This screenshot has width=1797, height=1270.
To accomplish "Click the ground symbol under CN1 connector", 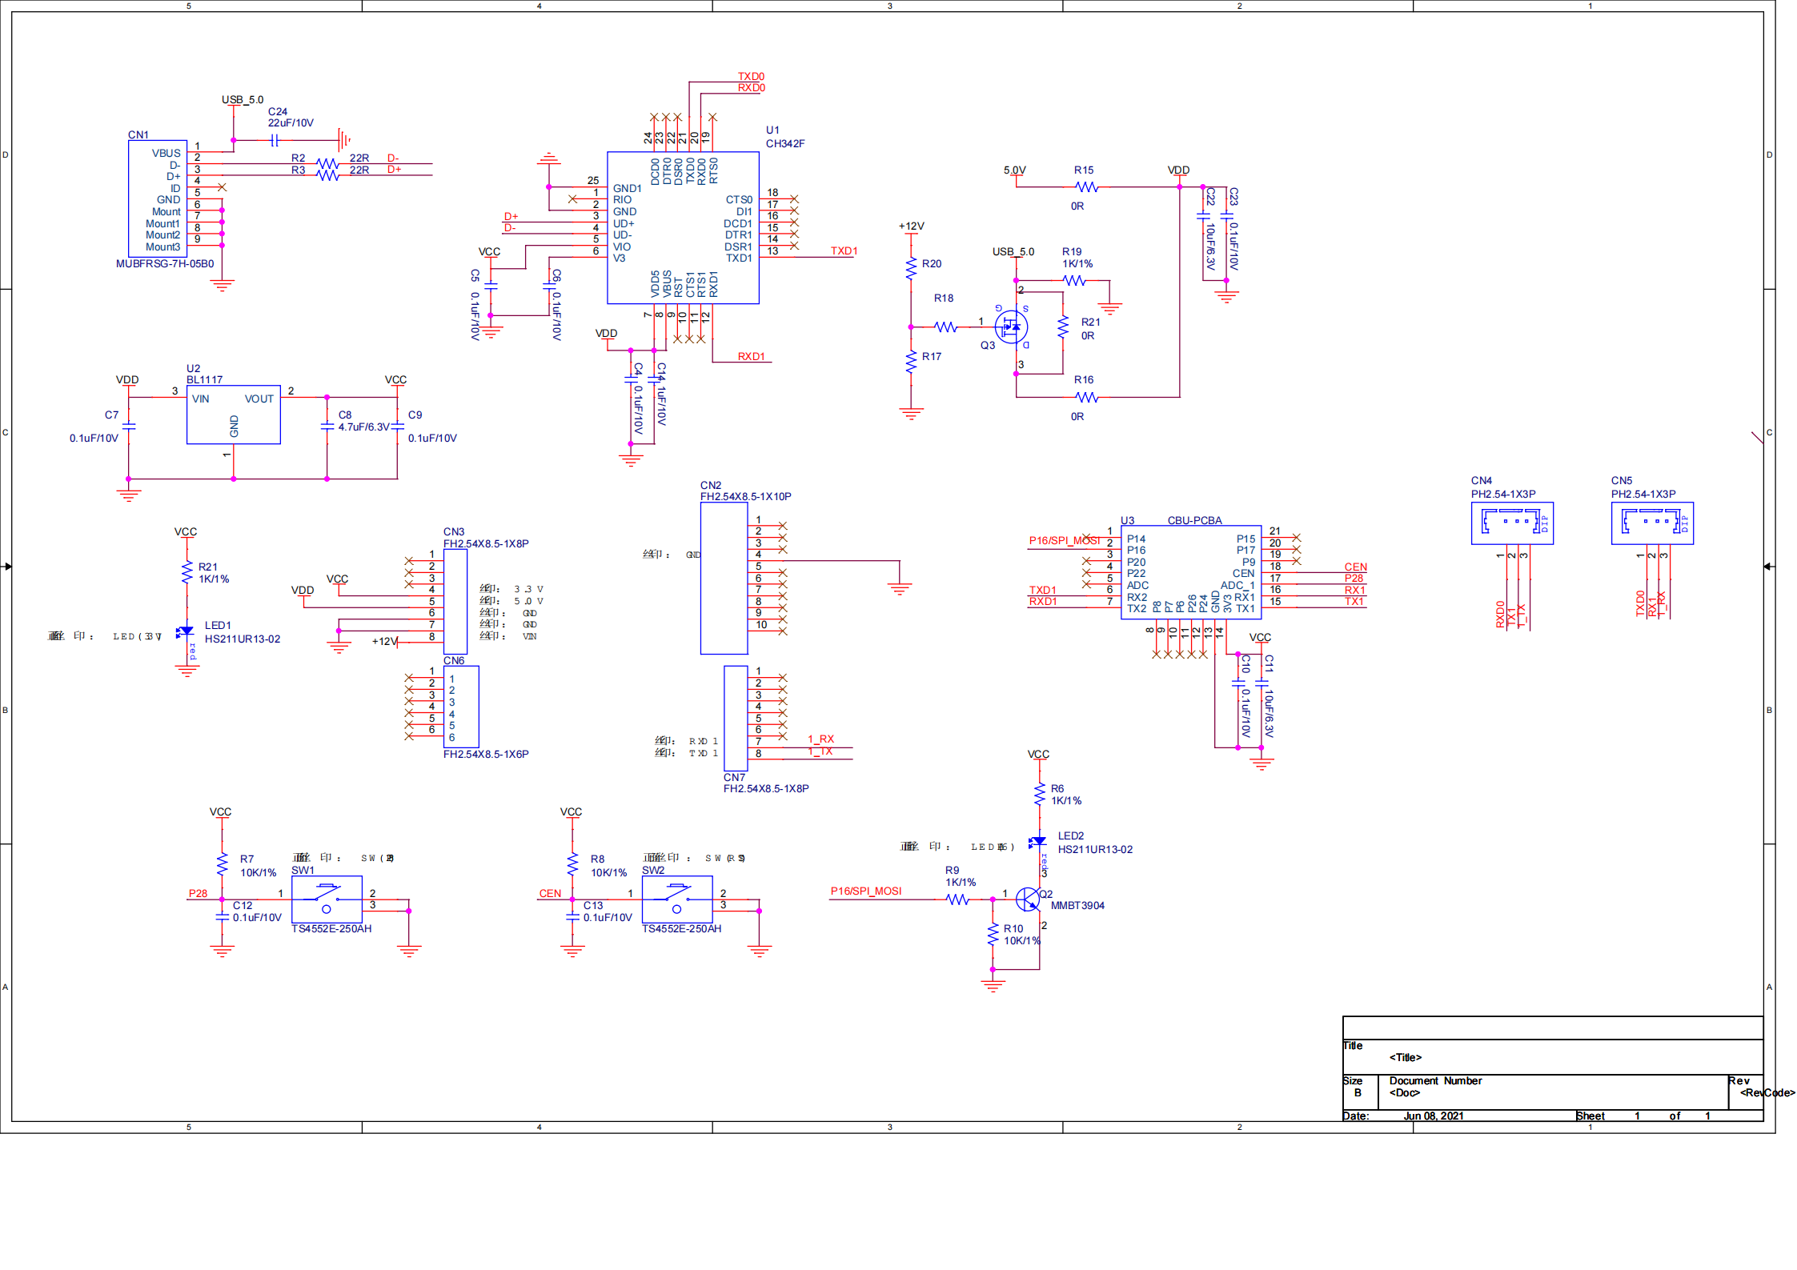I will (x=222, y=286).
